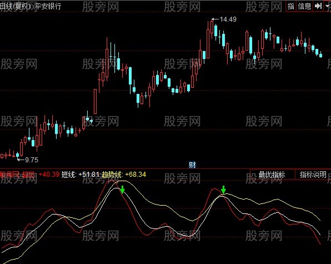
Task: Open the 指标说明 tab
Action: click(x=313, y=175)
